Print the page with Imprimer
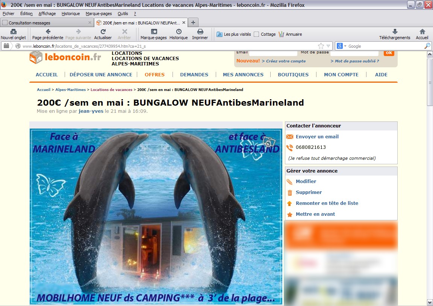 [200, 34]
